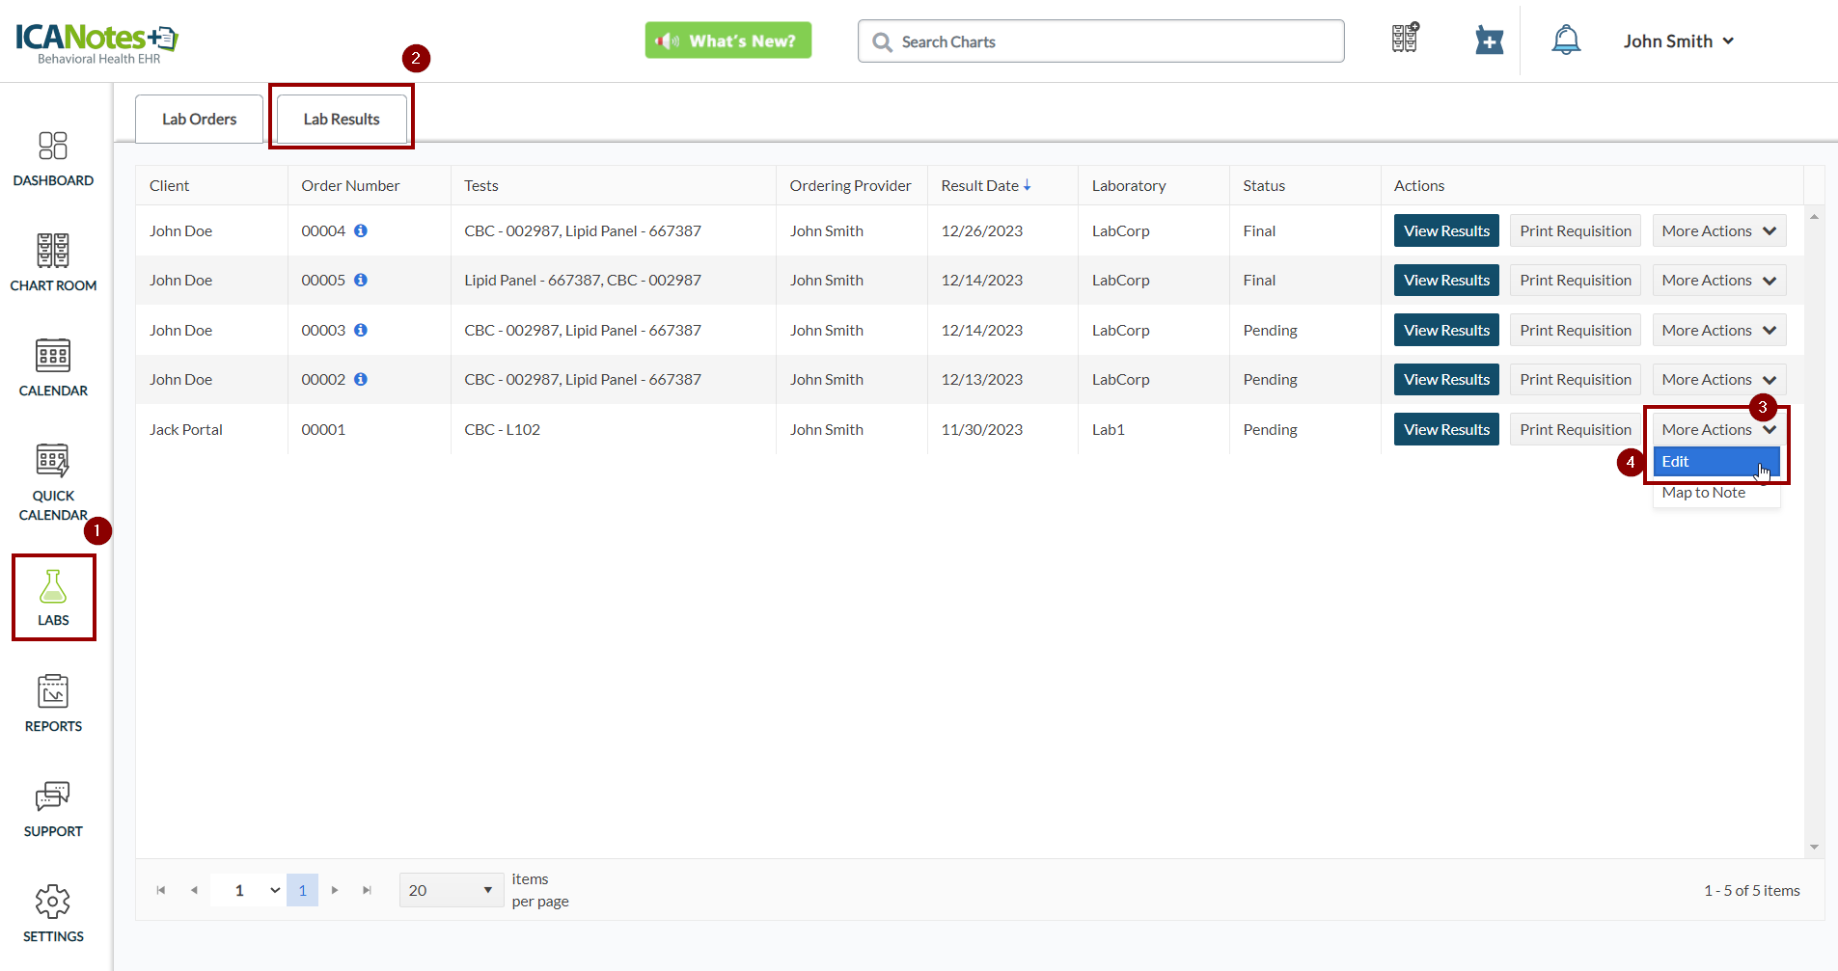Click info icon next to order 00004
Screen dimensions: 1838x971
pos(361,231)
